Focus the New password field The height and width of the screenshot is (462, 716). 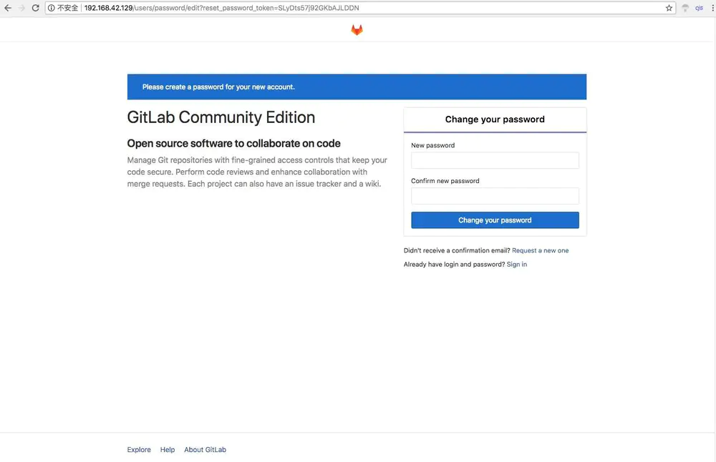(495, 160)
